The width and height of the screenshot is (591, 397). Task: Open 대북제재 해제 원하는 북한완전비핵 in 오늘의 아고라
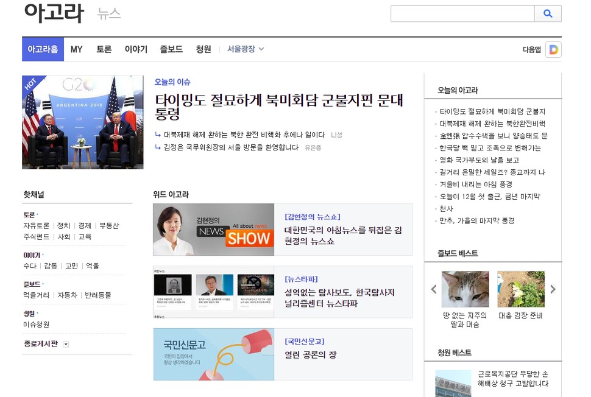point(492,124)
